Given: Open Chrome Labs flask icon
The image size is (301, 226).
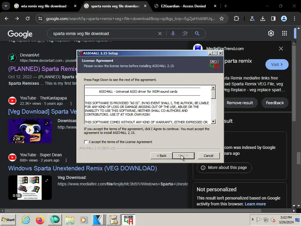Looking at the screenshot, I should (x=252, y=19).
